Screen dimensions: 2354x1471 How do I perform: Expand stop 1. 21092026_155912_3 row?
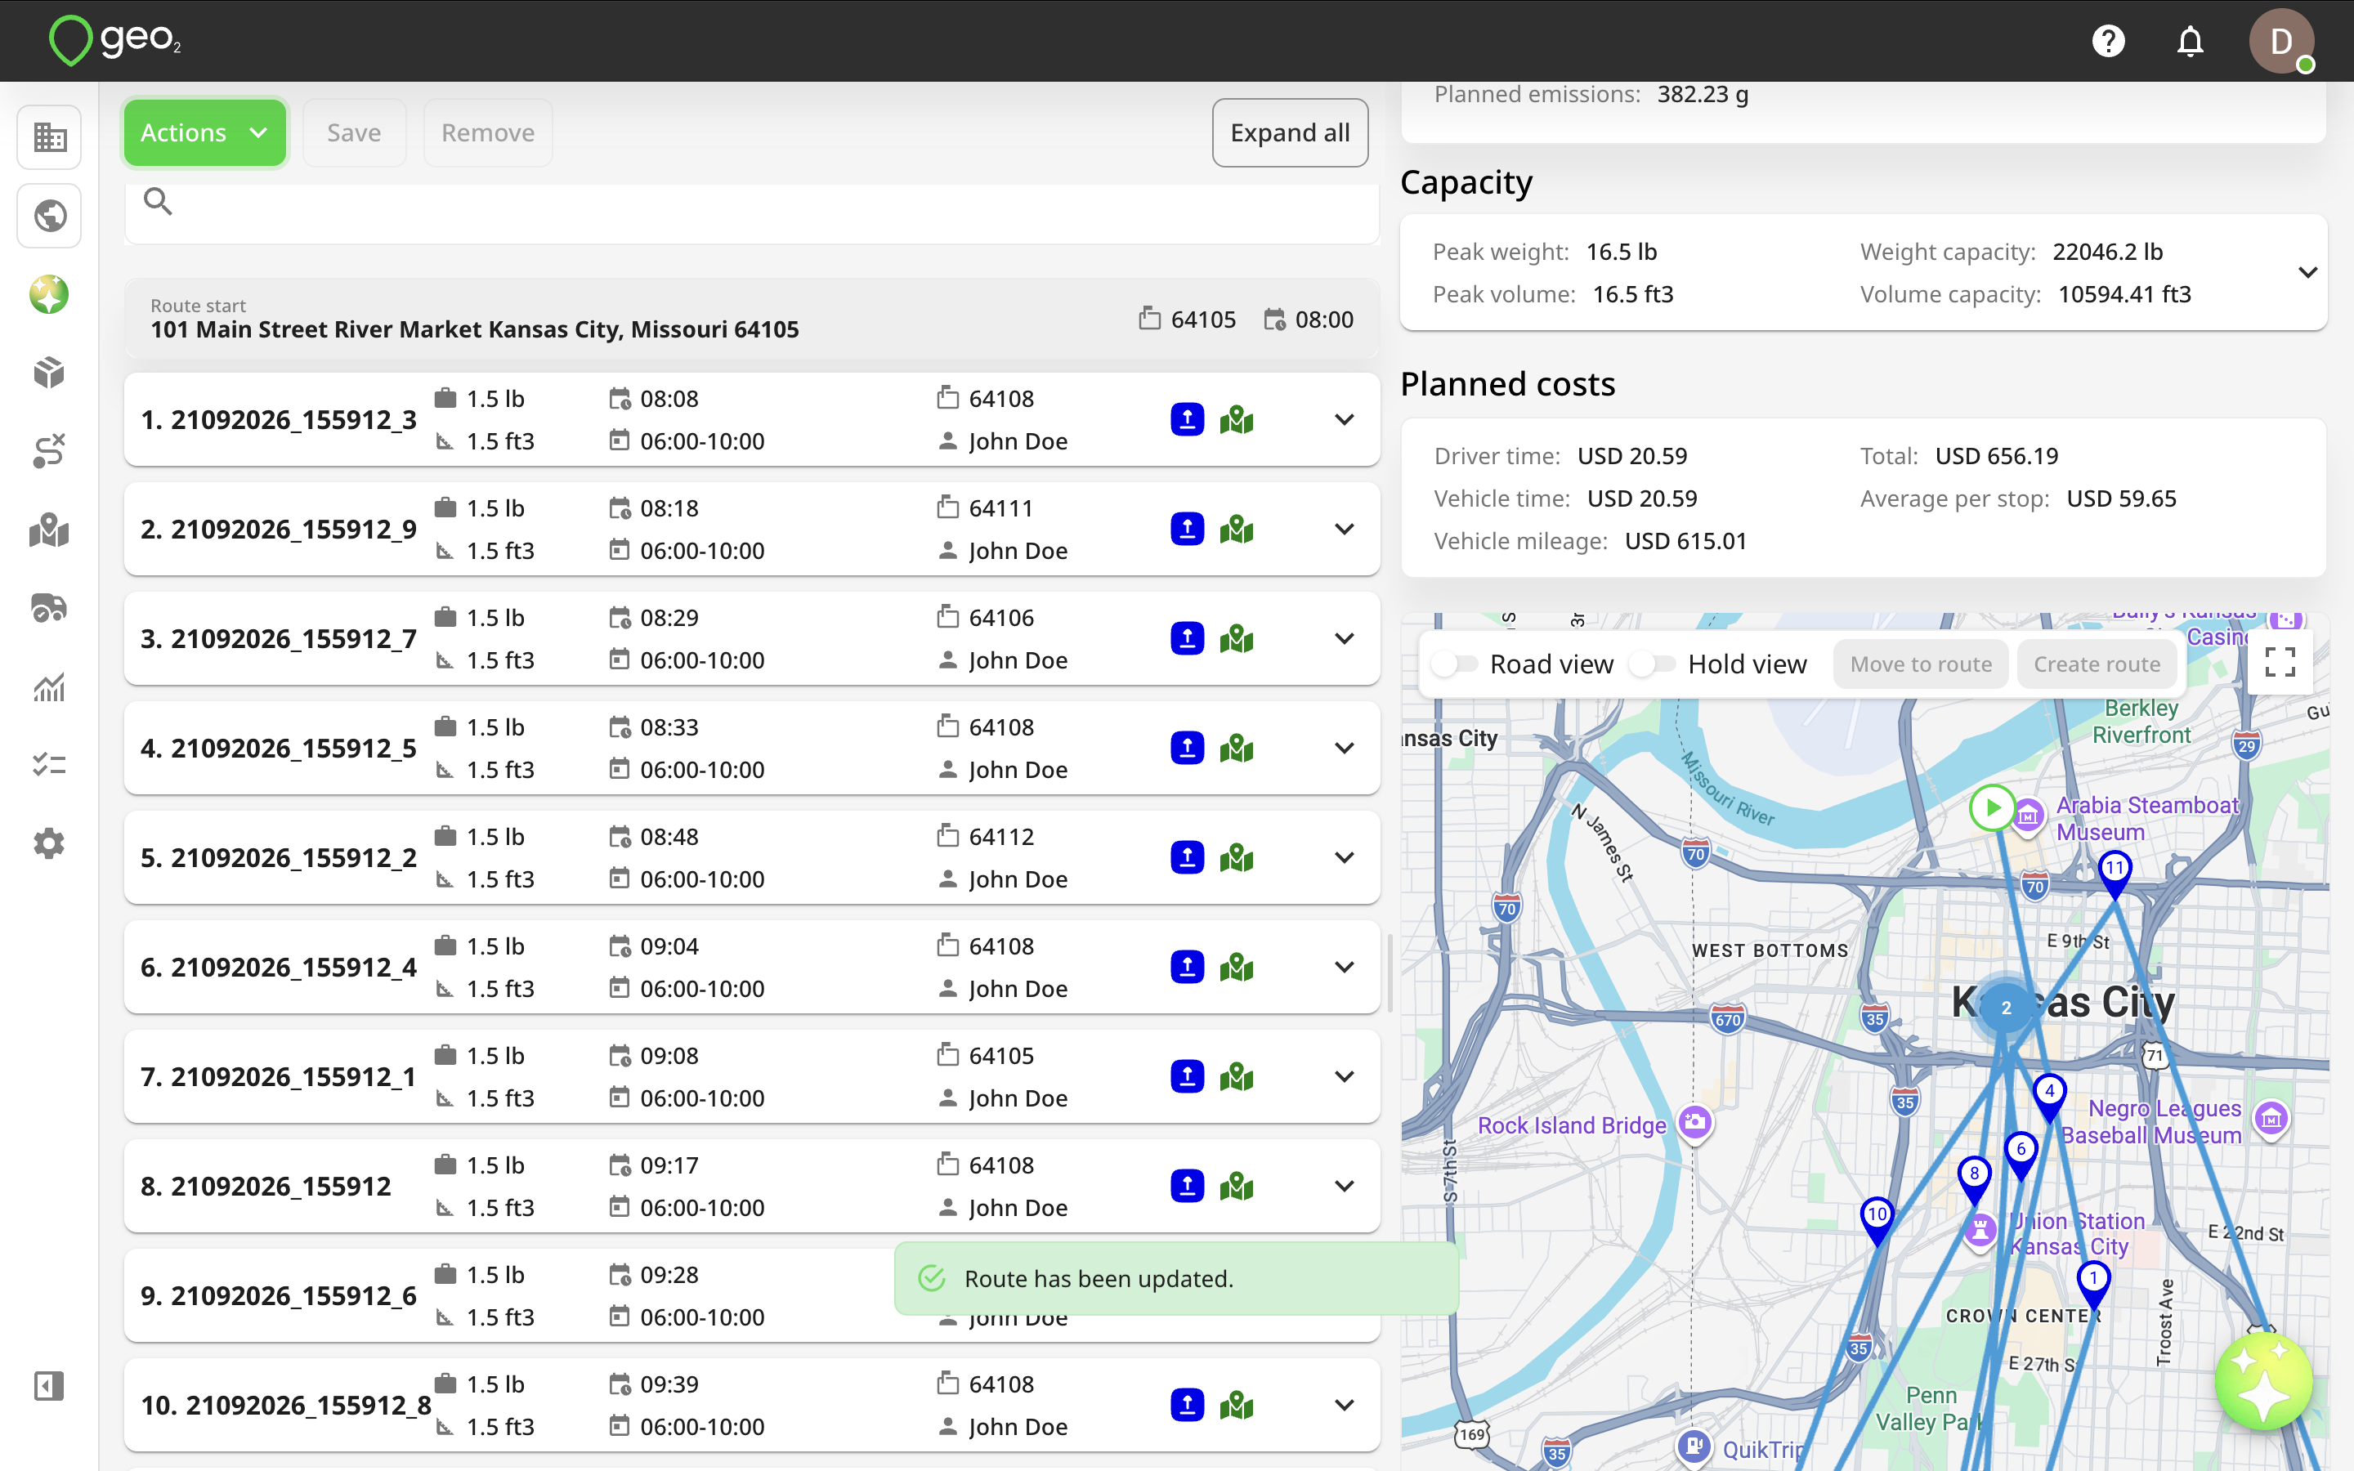tap(1345, 419)
